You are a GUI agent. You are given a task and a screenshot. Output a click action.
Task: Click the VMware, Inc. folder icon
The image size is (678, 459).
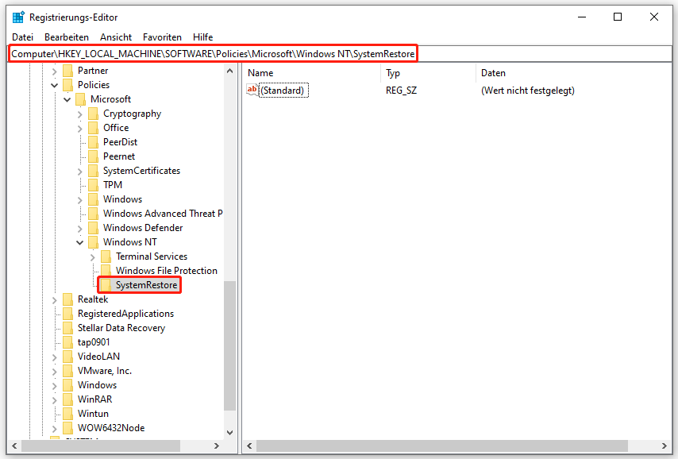pos(67,370)
